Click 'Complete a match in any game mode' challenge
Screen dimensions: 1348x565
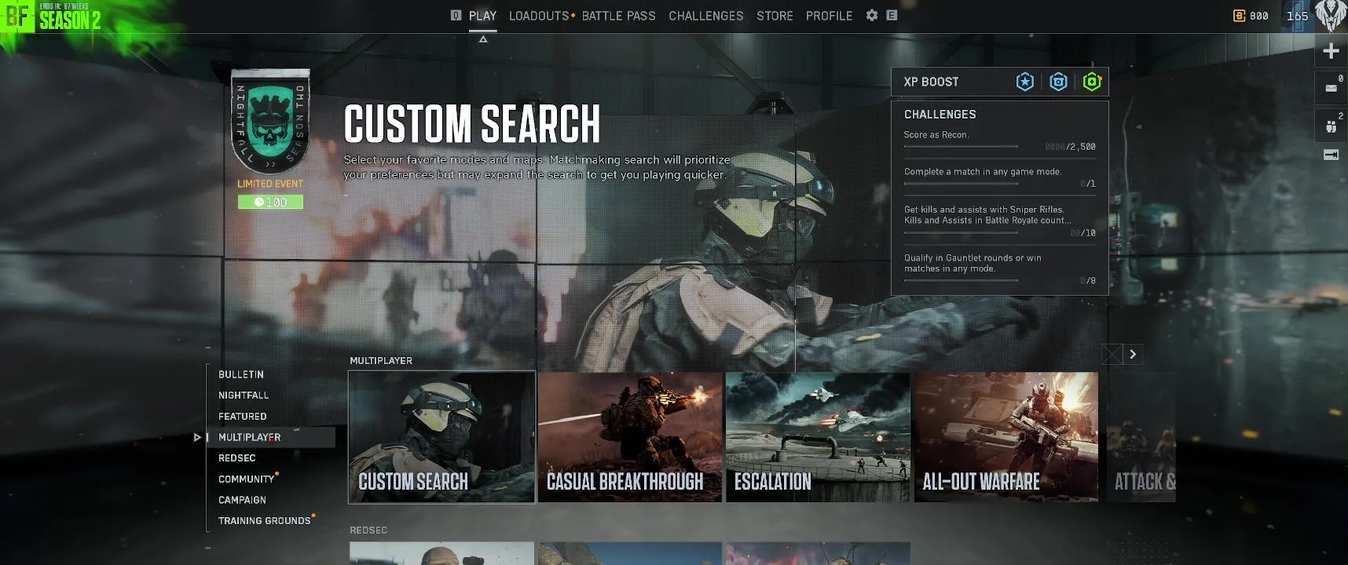tap(983, 172)
